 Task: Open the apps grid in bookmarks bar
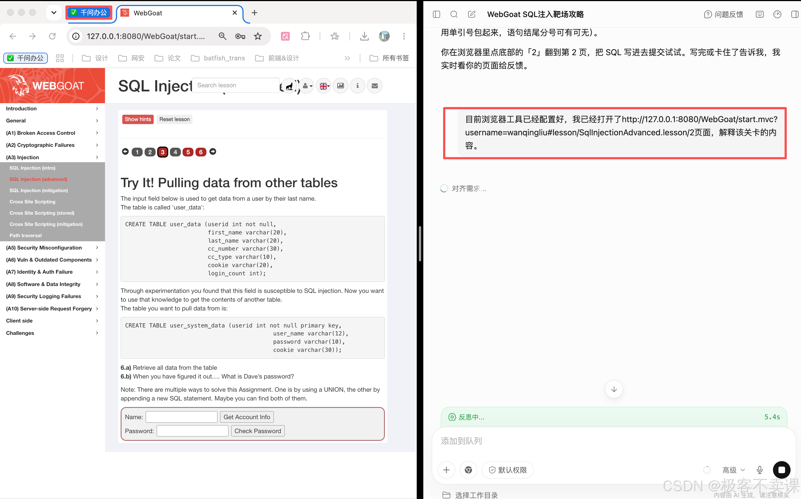click(60, 58)
